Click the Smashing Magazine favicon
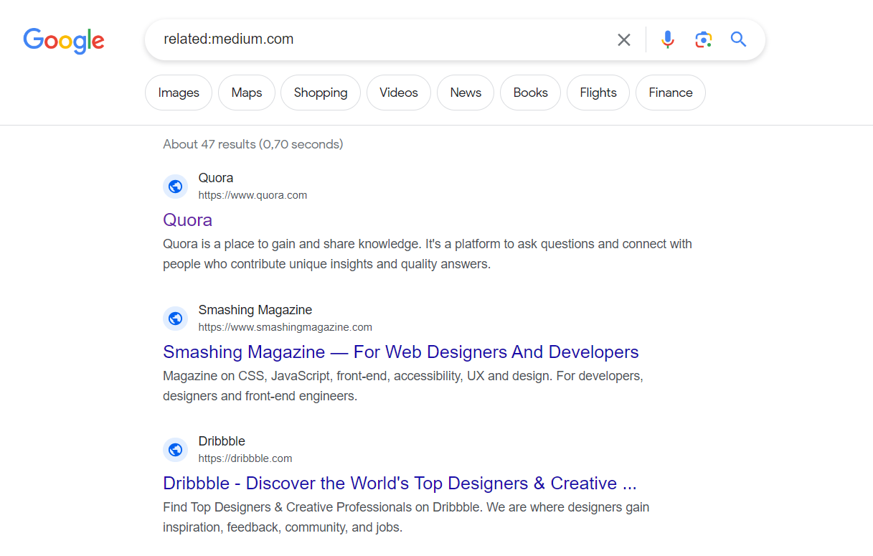This screenshot has height=556, width=873. click(175, 318)
